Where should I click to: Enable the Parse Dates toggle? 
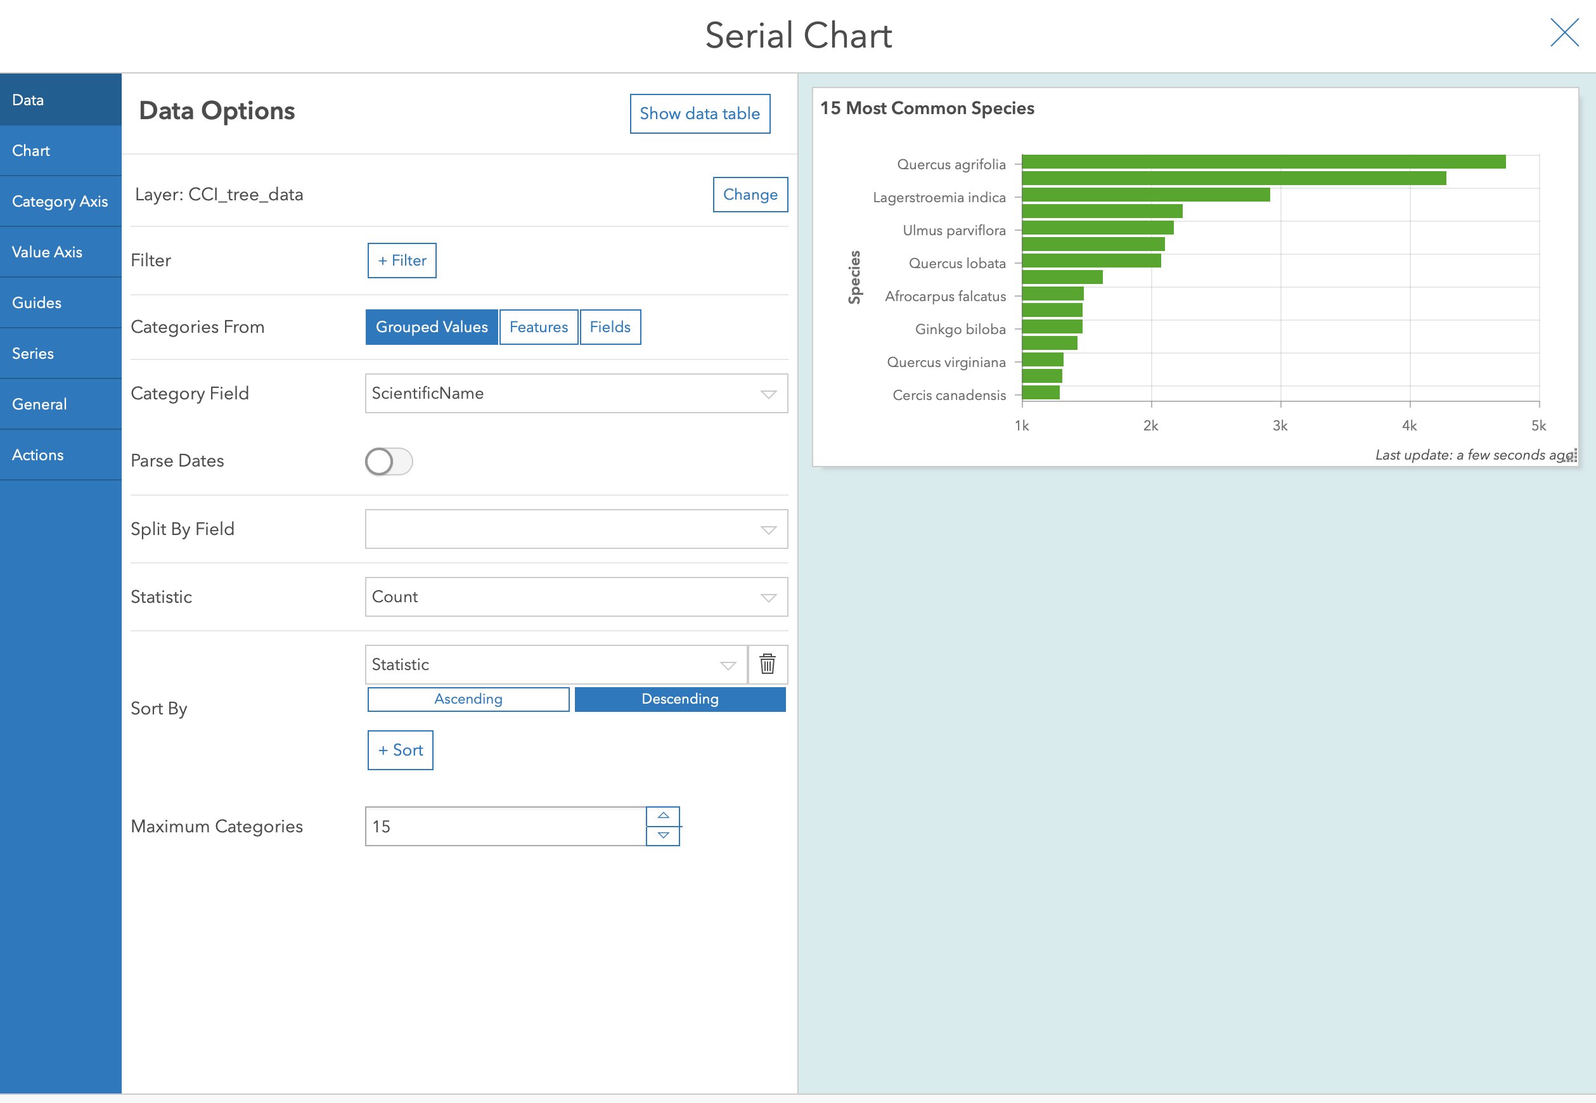[x=389, y=461]
